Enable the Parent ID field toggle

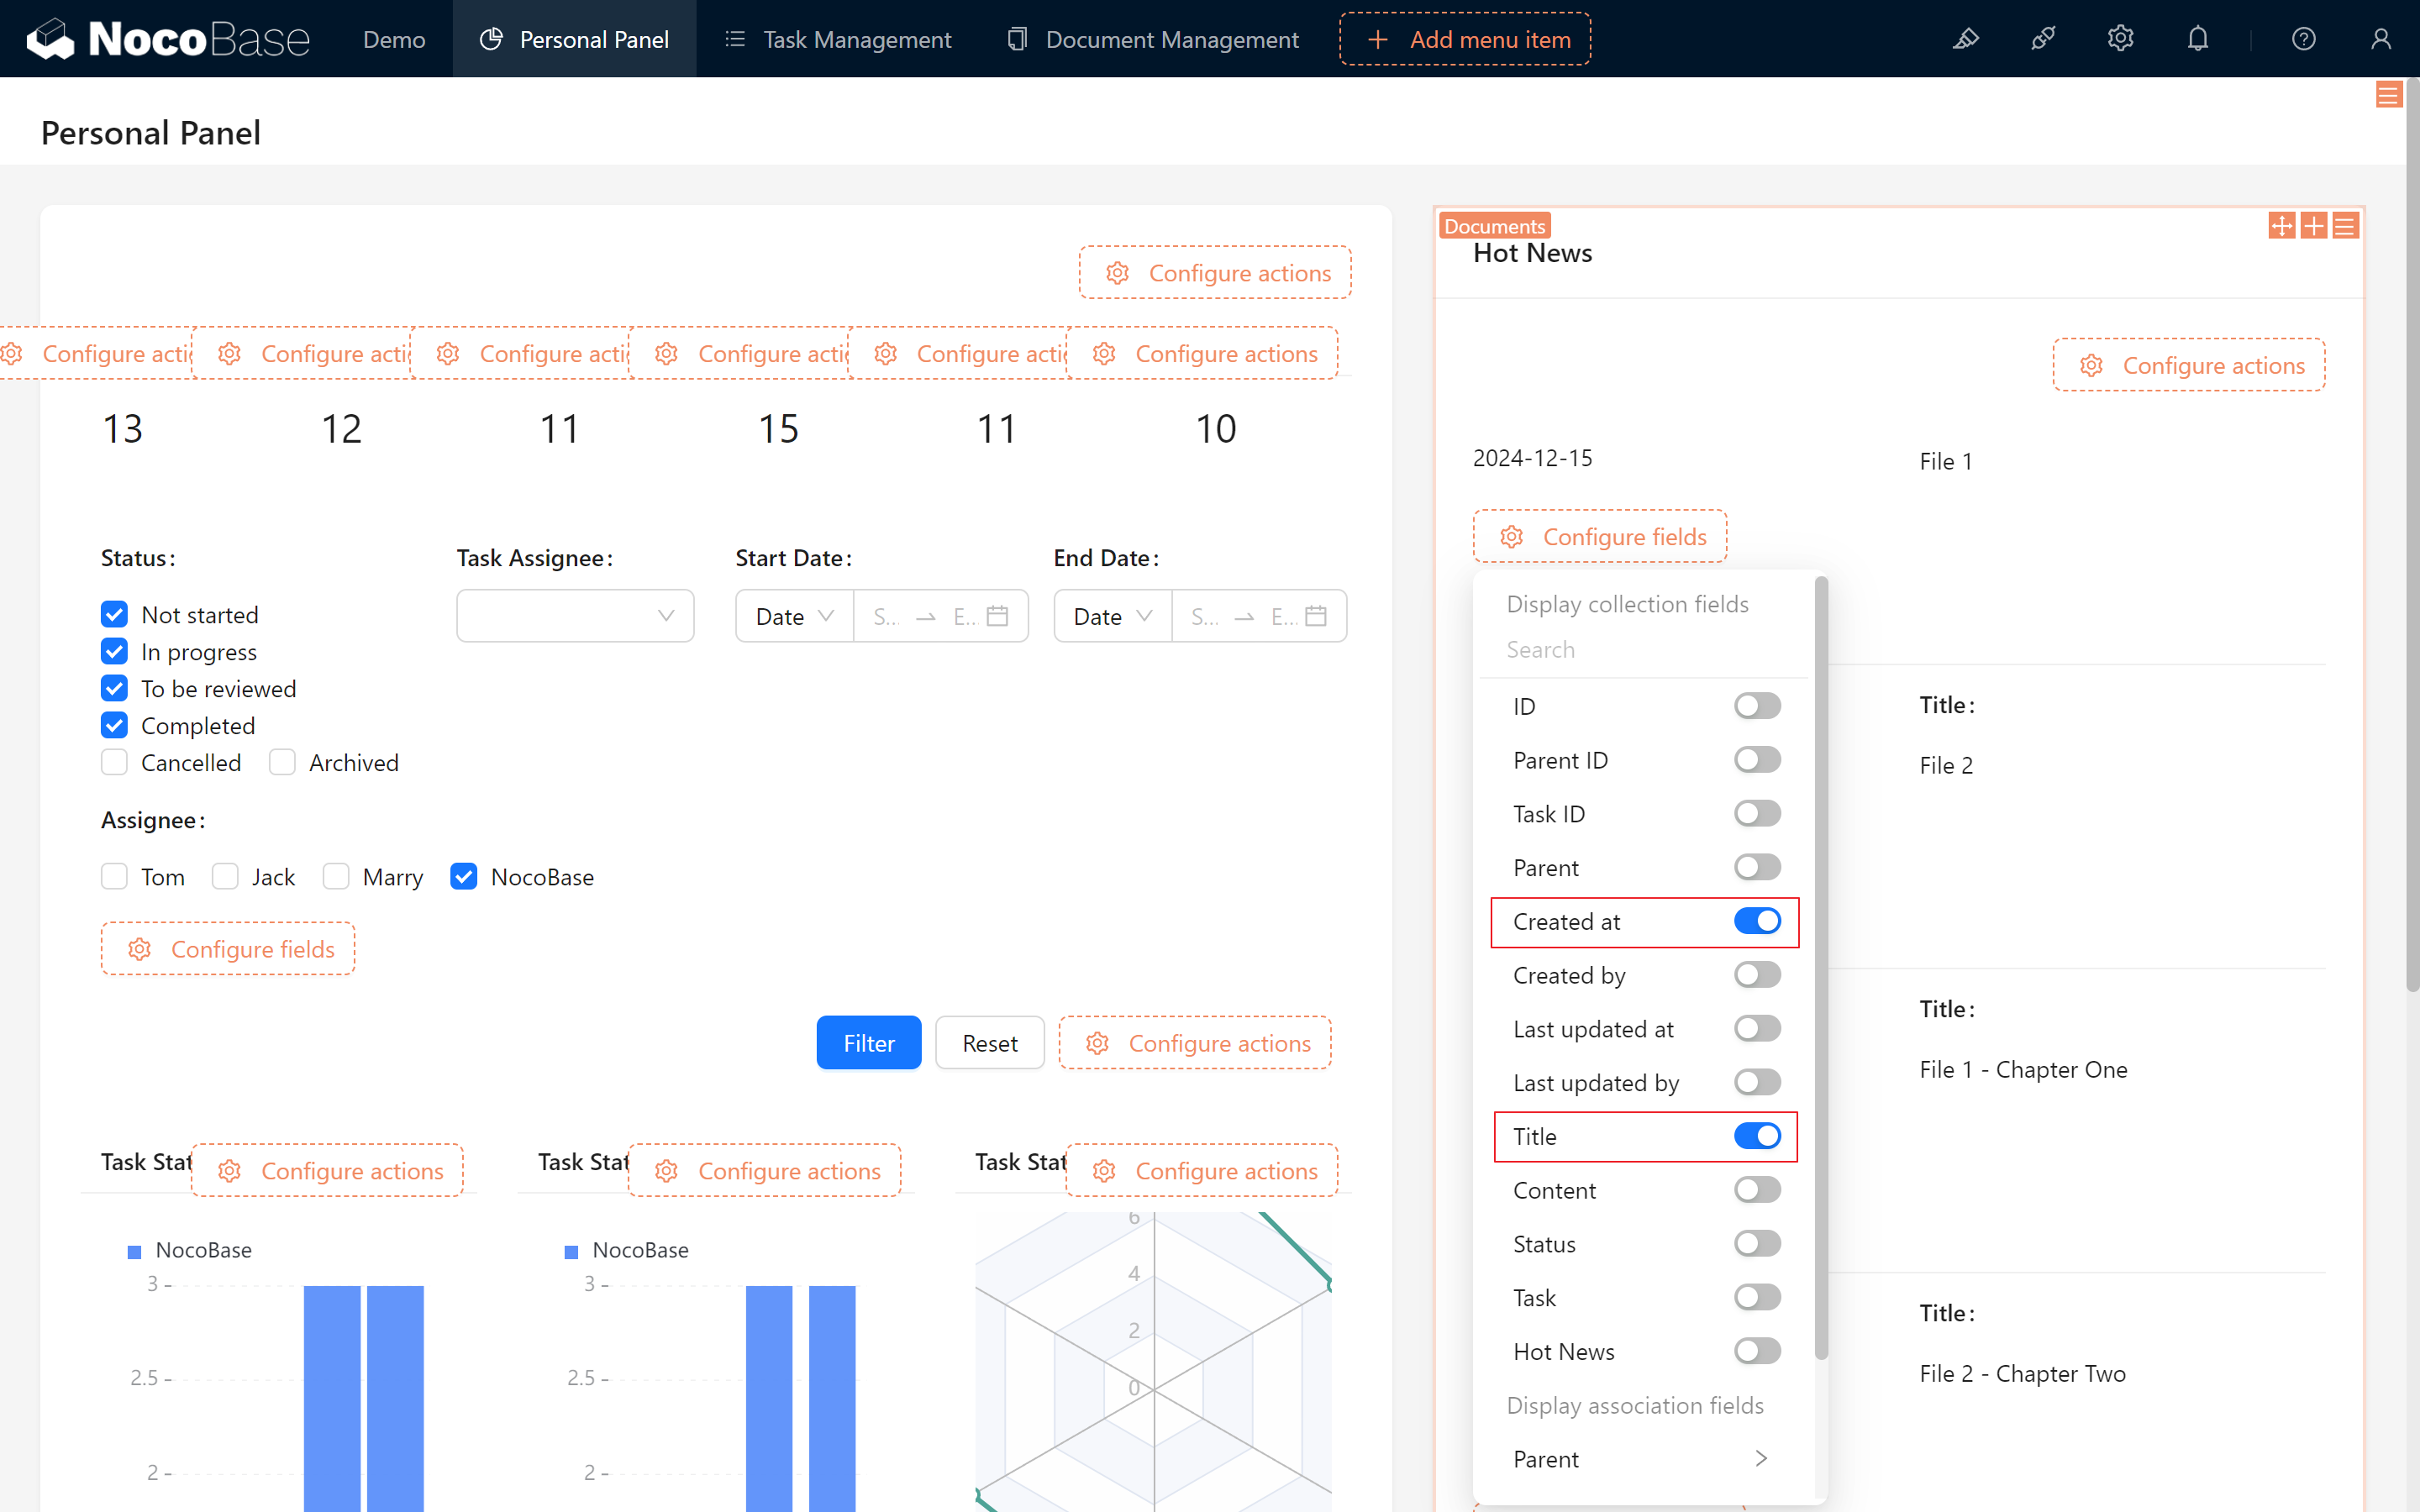tap(1757, 760)
